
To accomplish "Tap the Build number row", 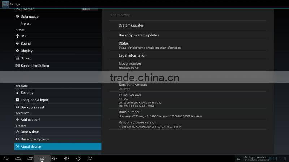I will tap(187, 114).
